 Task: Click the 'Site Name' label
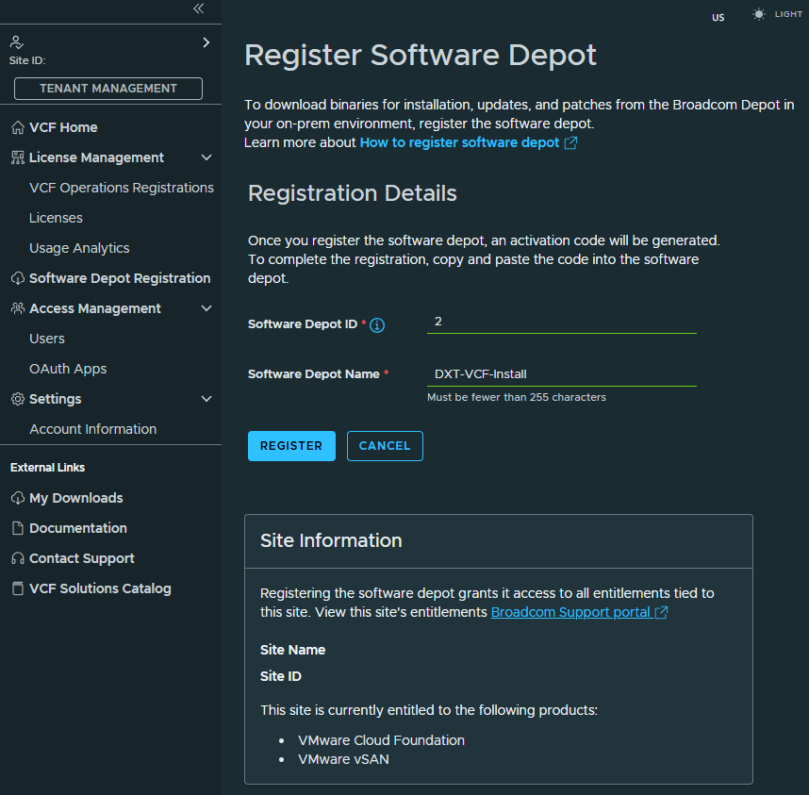[292, 650]
